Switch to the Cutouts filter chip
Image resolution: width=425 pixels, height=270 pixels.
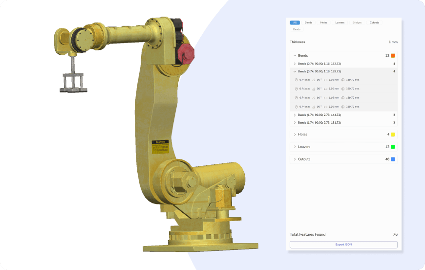tap(374, 22)
